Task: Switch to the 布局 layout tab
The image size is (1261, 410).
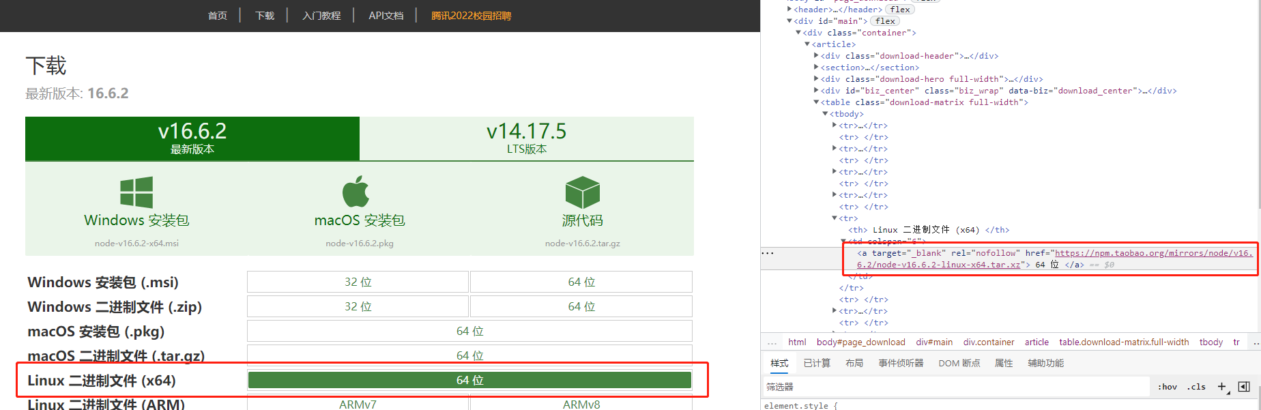Action: pyautogui.click(x=854, y=363)
